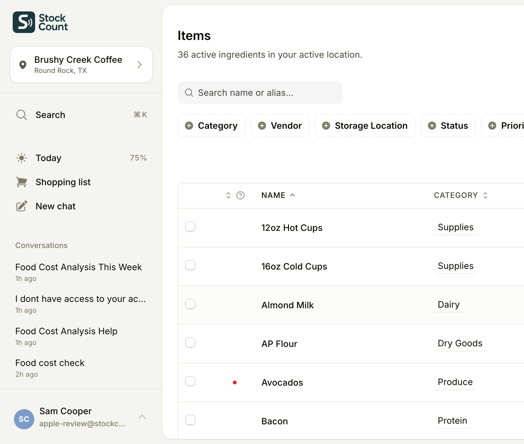Select the 16oz Cold Cups checkbox
Viewport: 524px width, 444px height.
190,265
